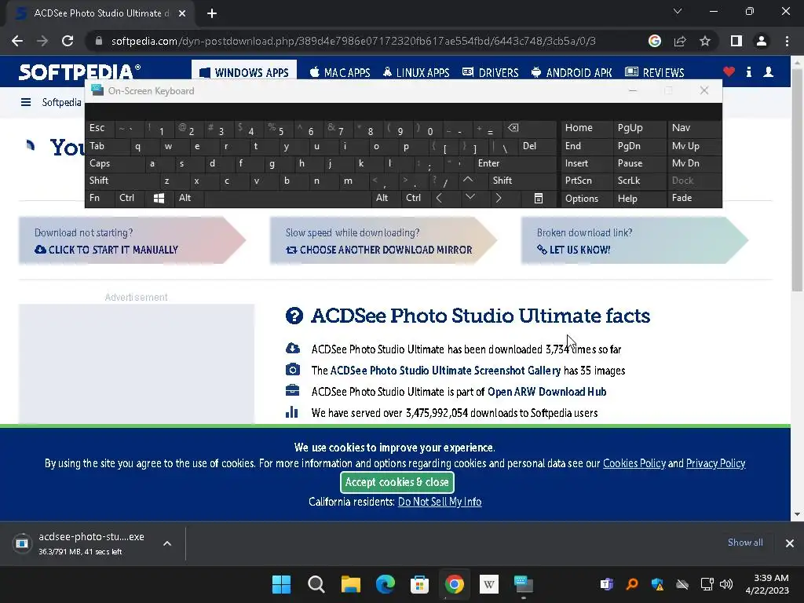Image resolution: width=804 pixels, height=603 pixels.
Task: Open the Open ARW Download Hub link
Action: [546, 392]
